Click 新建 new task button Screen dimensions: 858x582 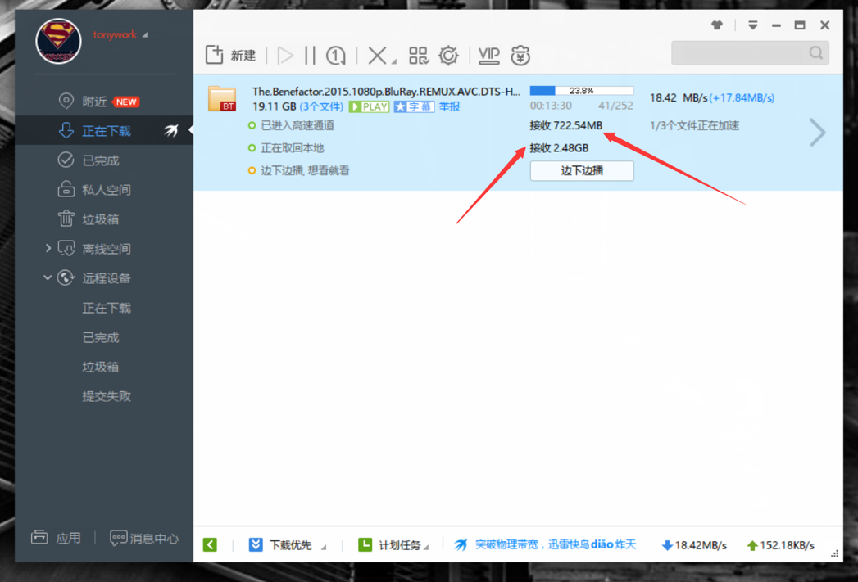pyautogui.click(x=230, y=55)
